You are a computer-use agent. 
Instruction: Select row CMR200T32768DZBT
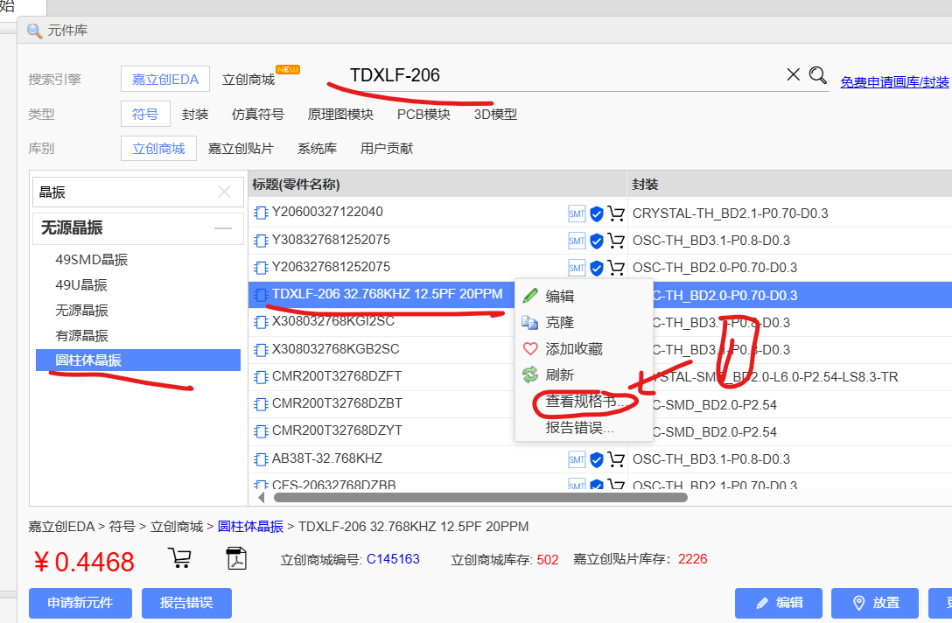[337, 403]
